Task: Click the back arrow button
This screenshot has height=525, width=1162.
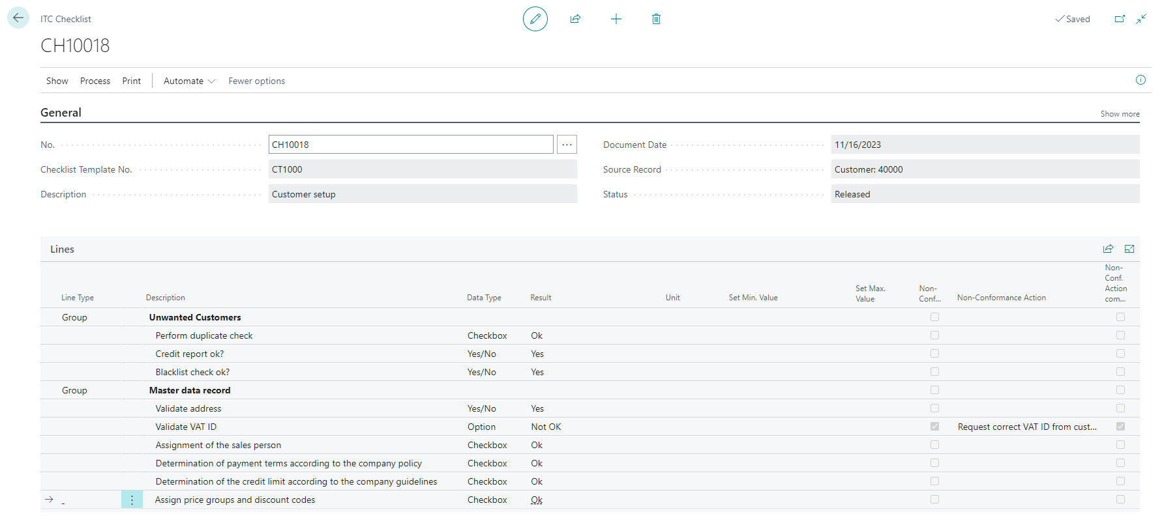Action: (18, 18)
